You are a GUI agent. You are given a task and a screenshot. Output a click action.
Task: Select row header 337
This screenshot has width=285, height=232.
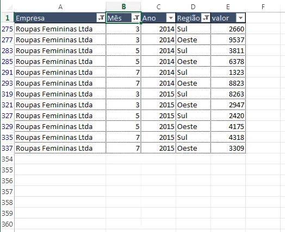pyautogui.click(x=7, y=149)
